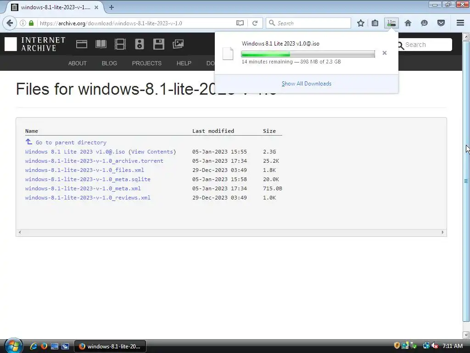The height and width of the screenshot is (353, 470).
Task: Click the 7:11 AM taskbar clock
Action: point(452,346)
